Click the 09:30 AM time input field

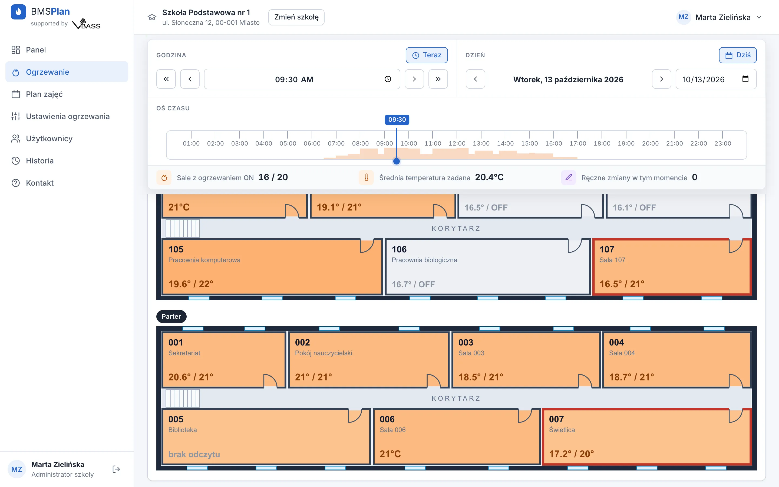302,79
